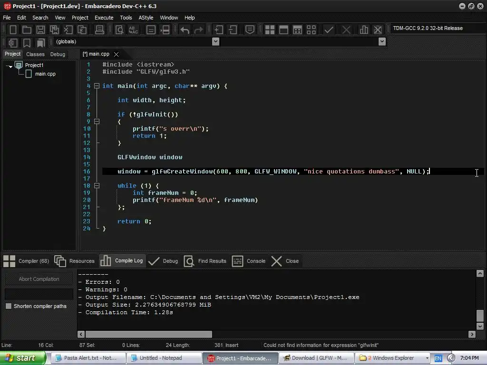The image size is (487, 365).
Task: Switch to Untitled - Notepad taskbar button
Action: click(164, 358)
